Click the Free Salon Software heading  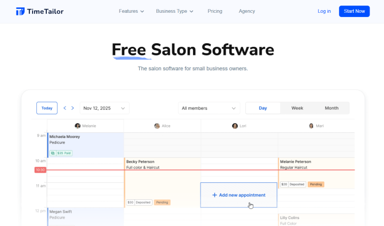point(193,50)
